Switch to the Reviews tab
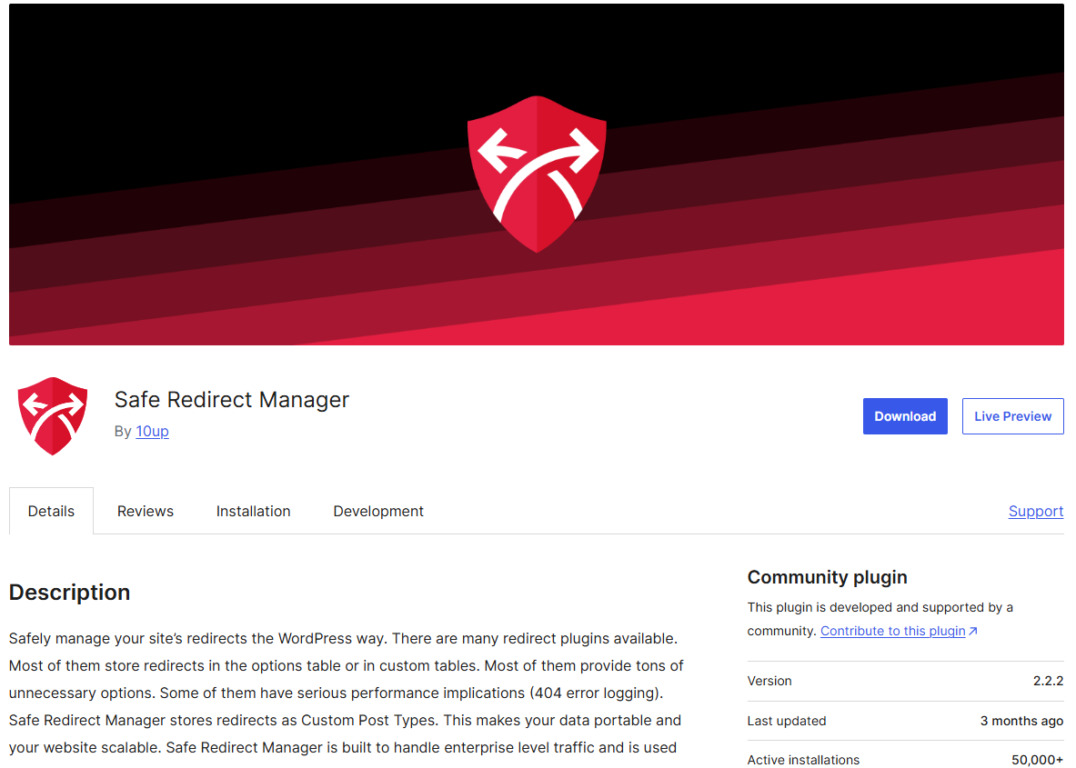1076x768 pixels. (x=146, y=511)
